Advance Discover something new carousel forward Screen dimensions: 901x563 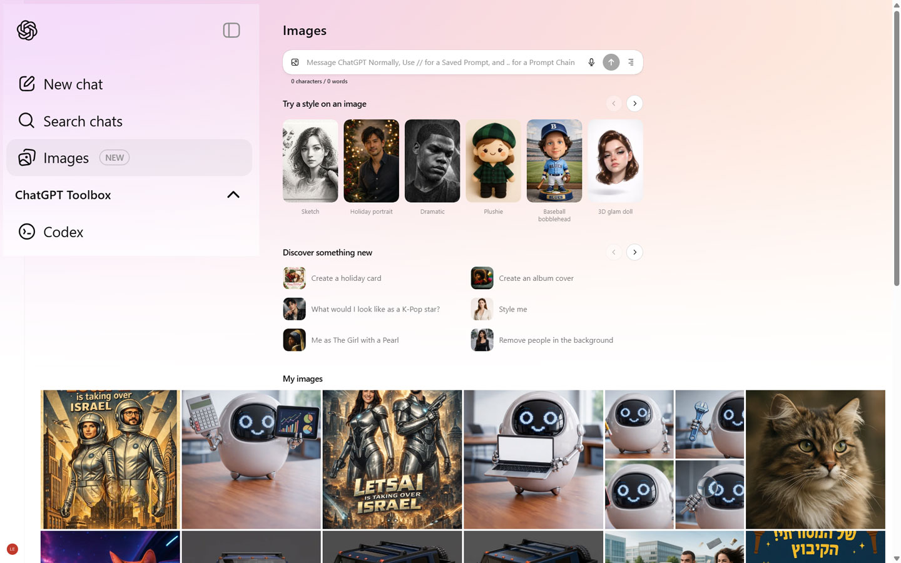point(634,252)
